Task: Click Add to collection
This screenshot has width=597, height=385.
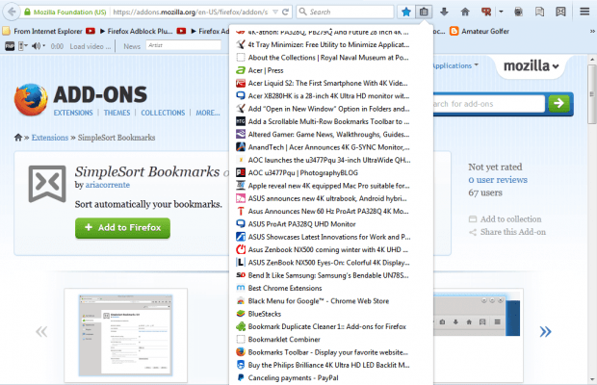Action: 505,219
